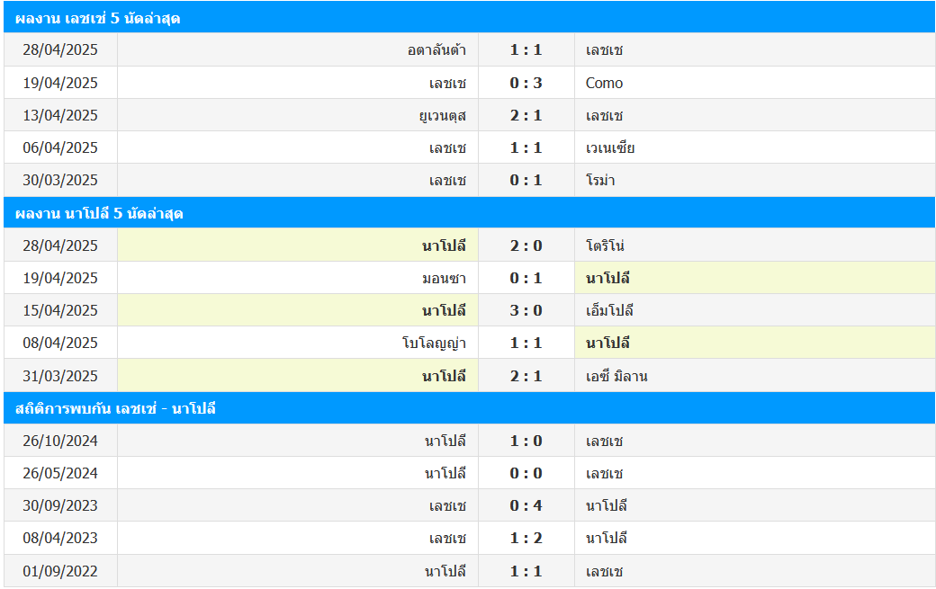Click นาโปลี in the 30/09/2023 row
This screenshot has height=589, width=936.
[607, 505]
